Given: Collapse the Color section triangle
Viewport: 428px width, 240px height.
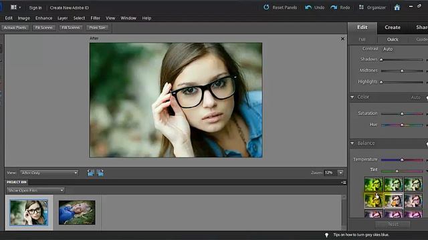Looking at the screenshot, I should (x=352, y=97).
